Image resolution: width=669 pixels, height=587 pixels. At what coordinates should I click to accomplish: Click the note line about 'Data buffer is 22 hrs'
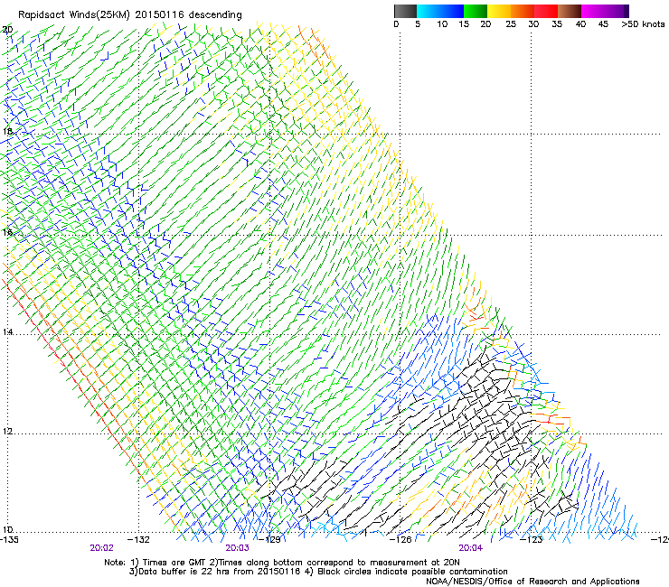click(318, 572)
